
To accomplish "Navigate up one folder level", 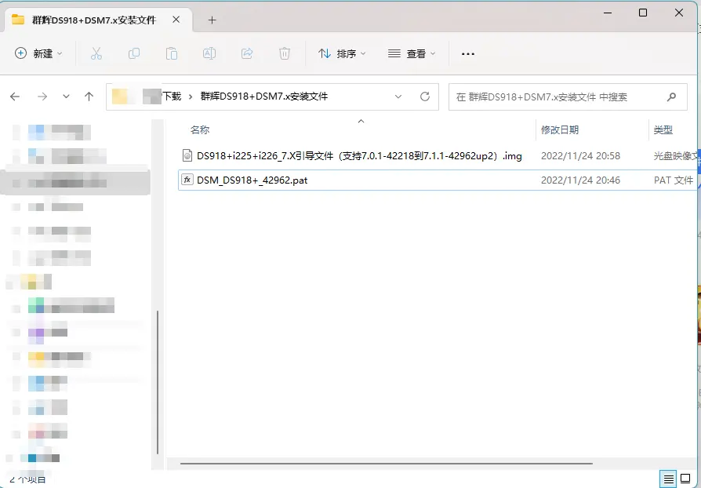I will [89, 97].
